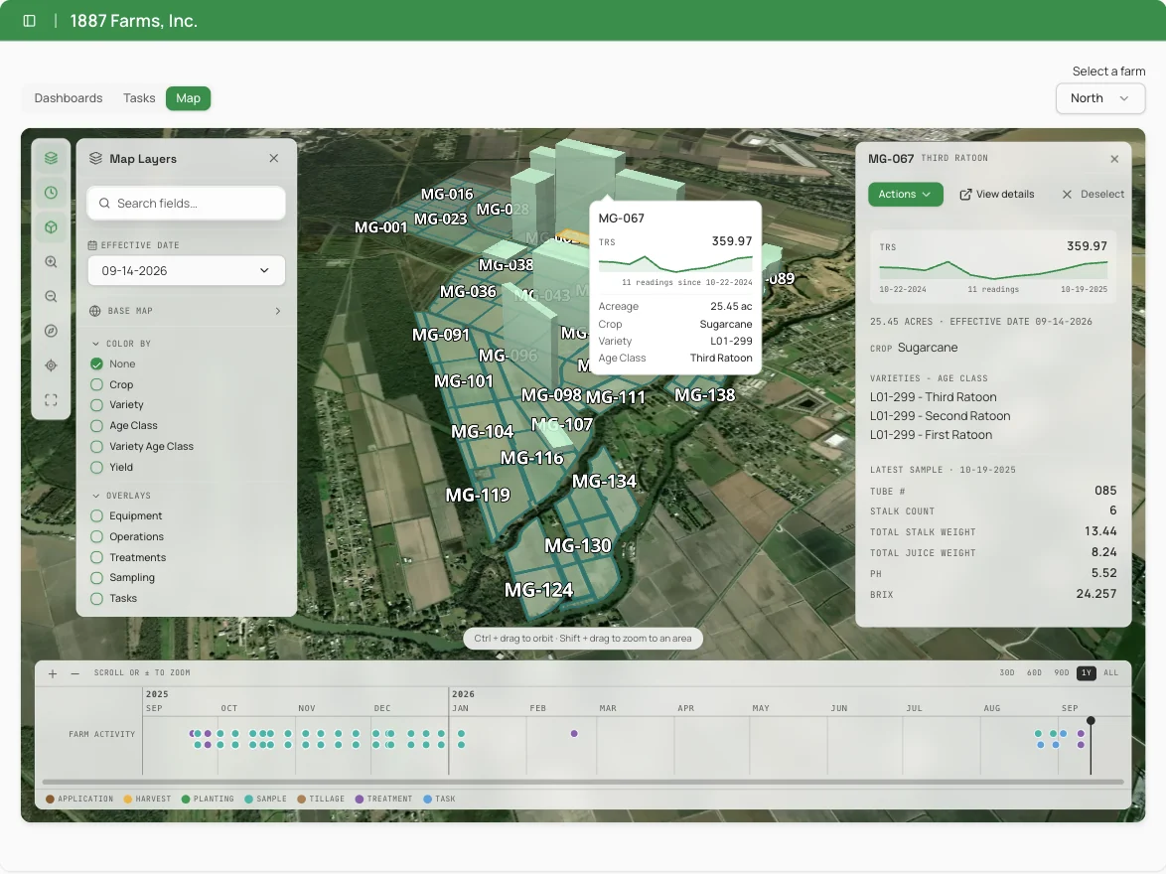Switch to the Tasks tab
The width and height of the screenshot is (1166, 874).
[139, 98]
